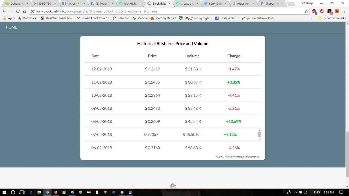The height and width of the screenshot is (196, 349).
Task: Switch to the Josh Facebook tab
Action: 73,4
